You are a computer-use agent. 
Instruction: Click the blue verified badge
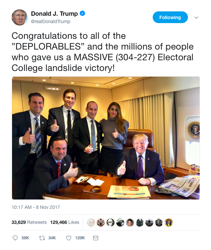82,14
